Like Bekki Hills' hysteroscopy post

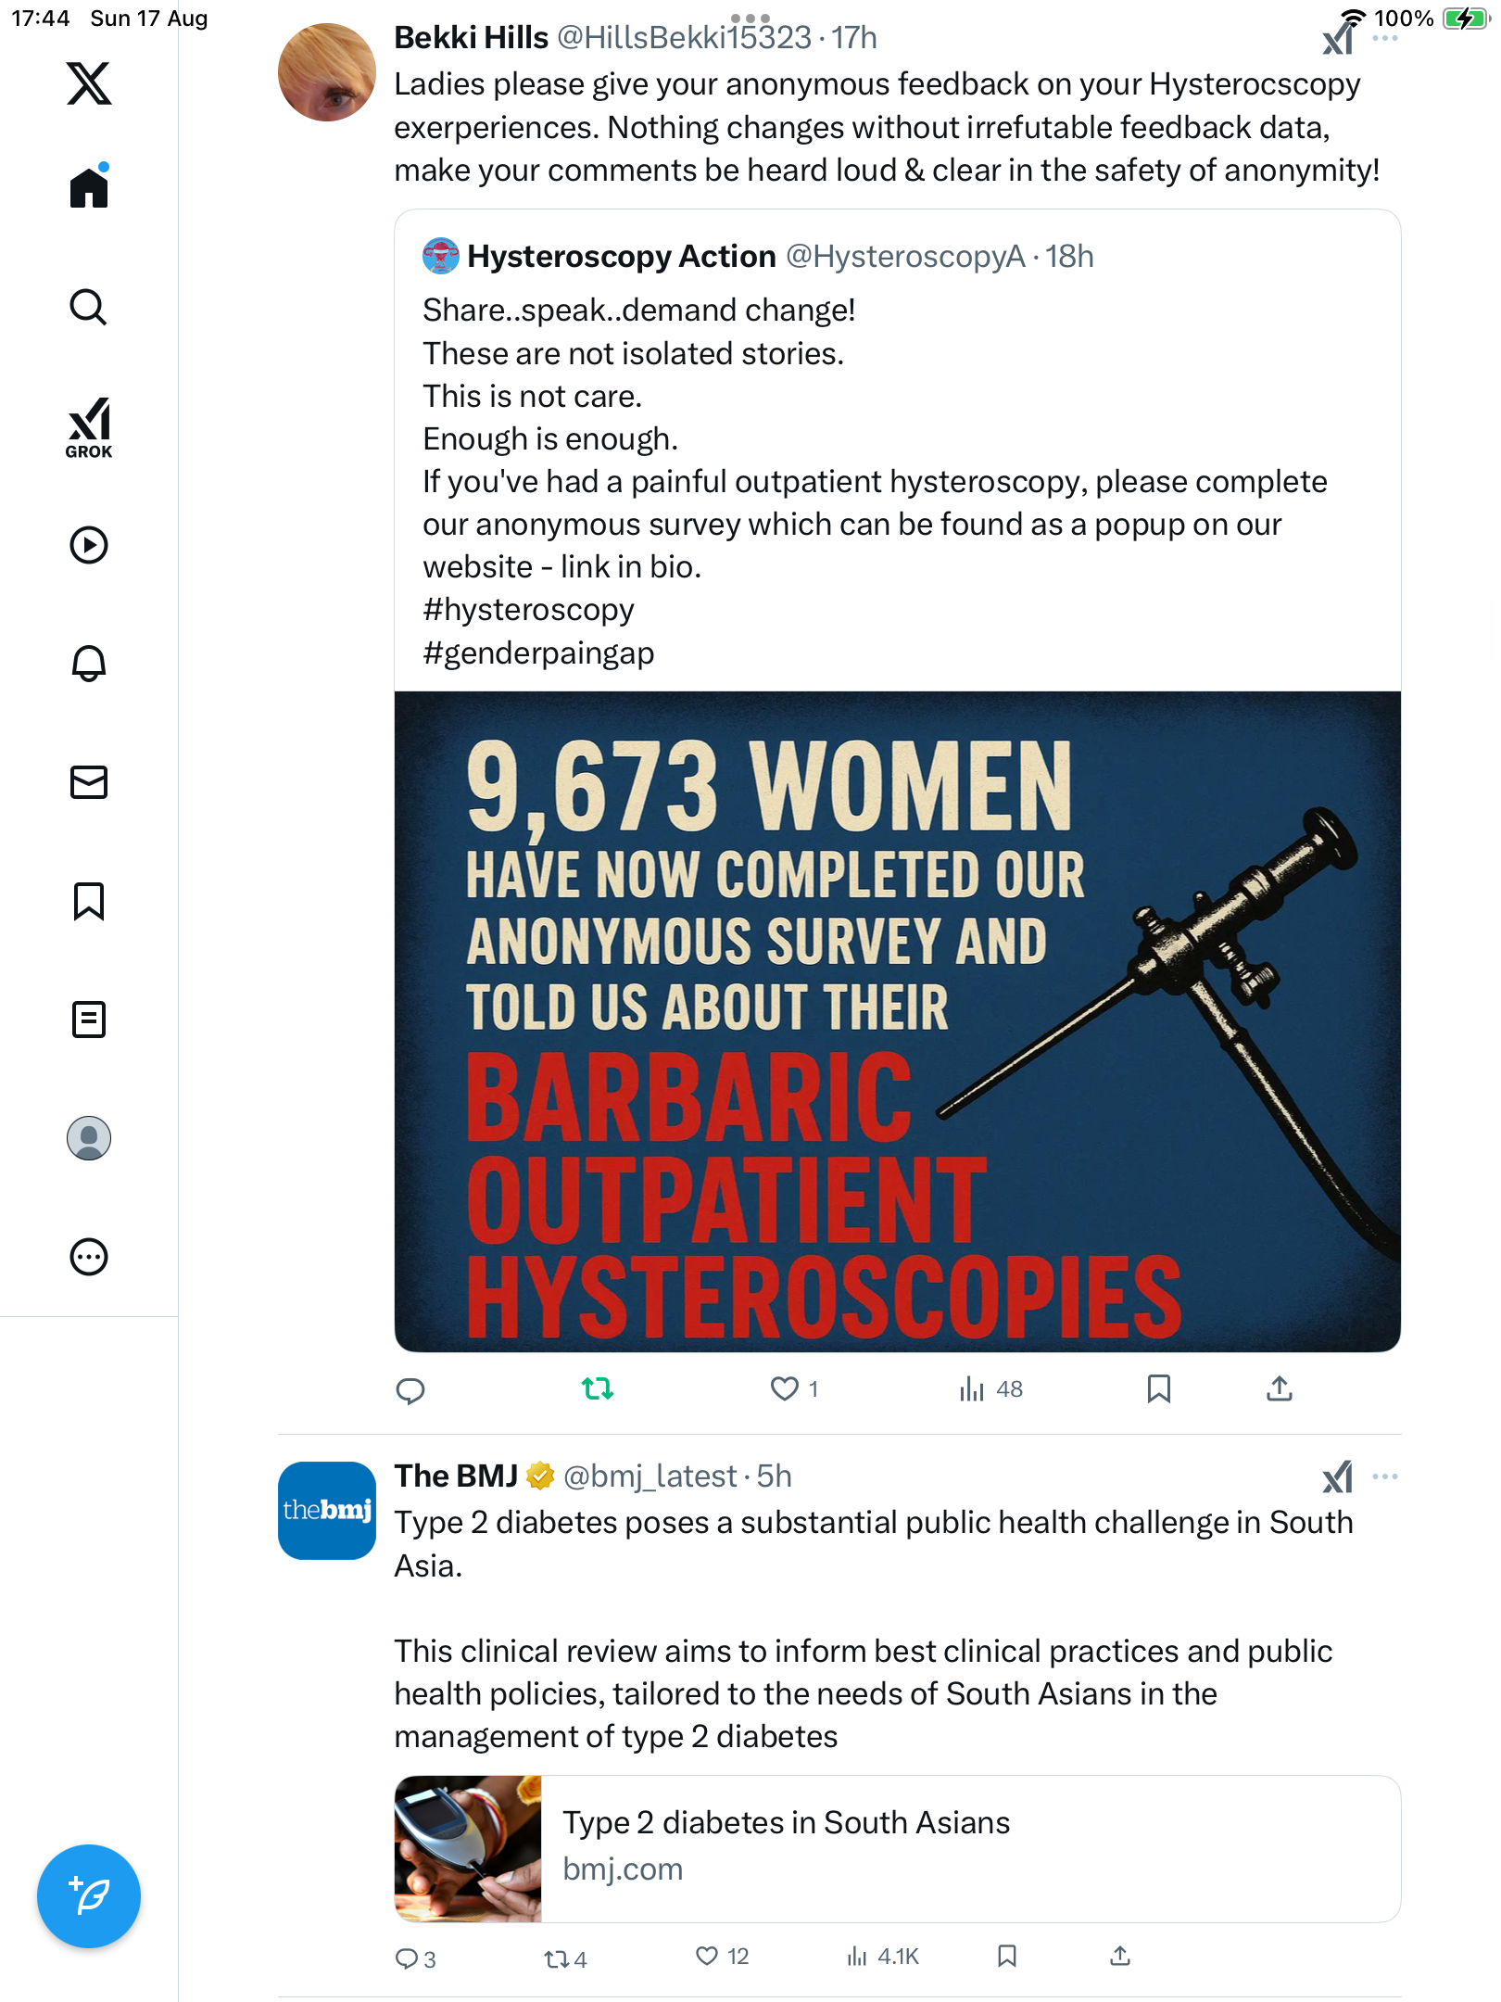click(785, 1388)
